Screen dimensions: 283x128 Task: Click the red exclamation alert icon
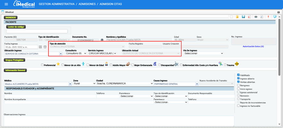click(268, 17)
